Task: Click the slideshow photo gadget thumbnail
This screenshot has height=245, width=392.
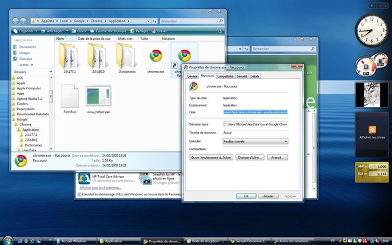Action: [x=372, y=95]
